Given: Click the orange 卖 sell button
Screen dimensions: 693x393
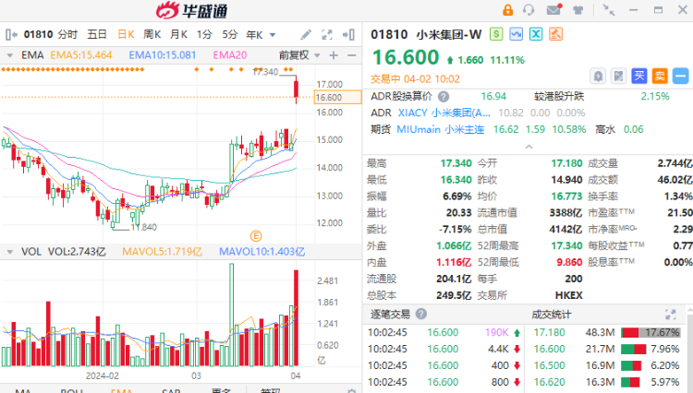Looking at the screenshot, I should [660, 77].
